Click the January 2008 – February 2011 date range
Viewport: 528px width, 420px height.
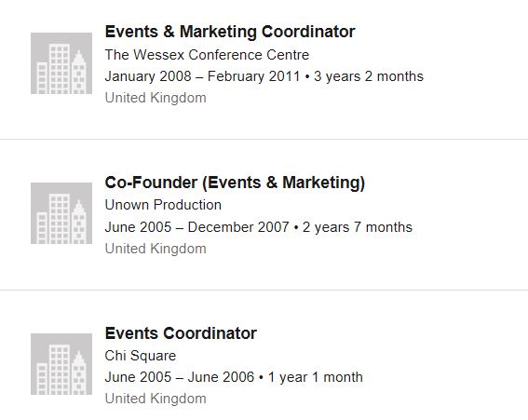coord(202,76)
